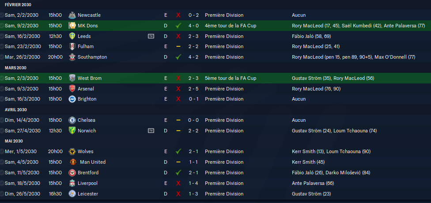Click the 4 - 2 score against Southampton
Viewport: 431px width, 203px height.
pyautogui.click(x=193, y=57)
